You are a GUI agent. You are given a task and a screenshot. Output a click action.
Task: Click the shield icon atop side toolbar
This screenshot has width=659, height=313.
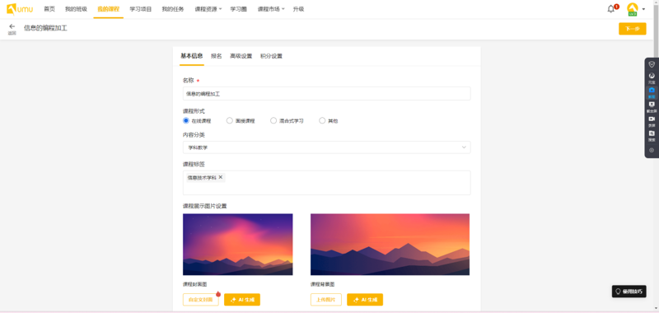click(x=652, y=64)
